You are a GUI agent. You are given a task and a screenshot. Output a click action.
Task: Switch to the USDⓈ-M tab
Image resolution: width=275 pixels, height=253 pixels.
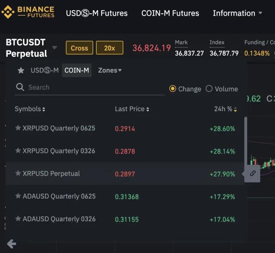(44, 70)
